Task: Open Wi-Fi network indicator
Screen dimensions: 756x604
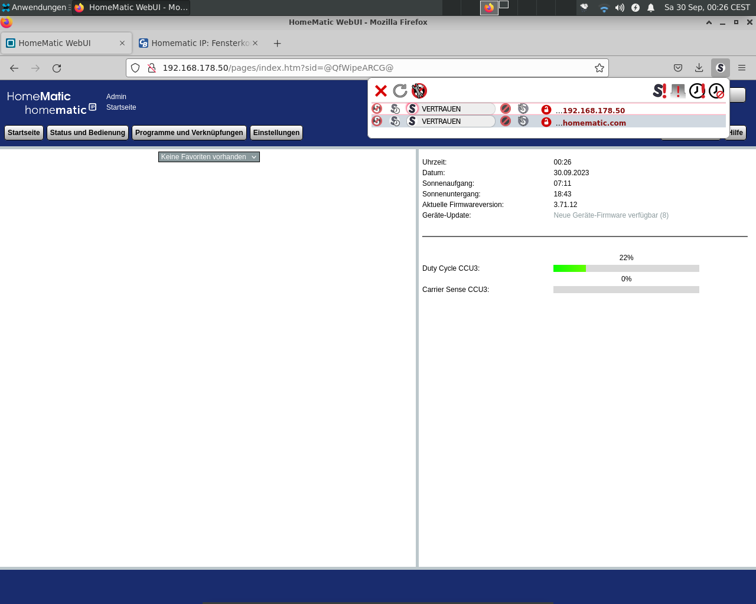Action: pyautogui.click(x=604, y=8)
